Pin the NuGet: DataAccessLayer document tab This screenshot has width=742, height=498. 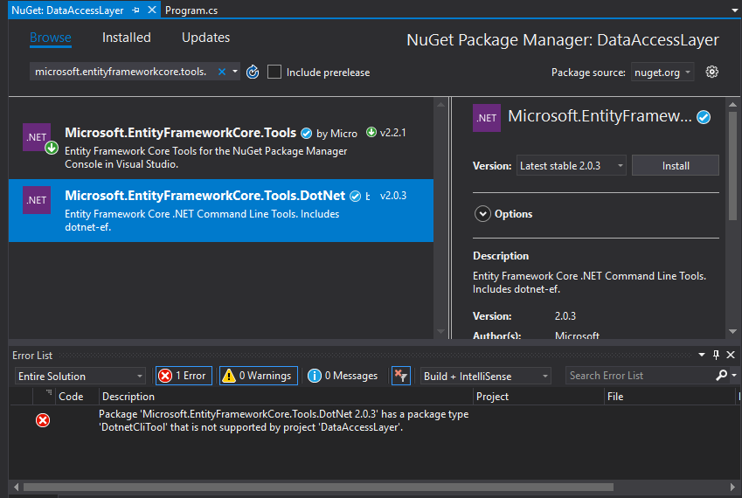(x=135, y=10)
